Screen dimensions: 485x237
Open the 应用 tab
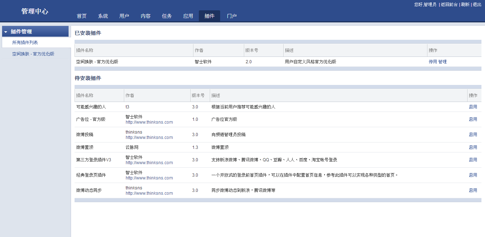(x=188, y=16)
